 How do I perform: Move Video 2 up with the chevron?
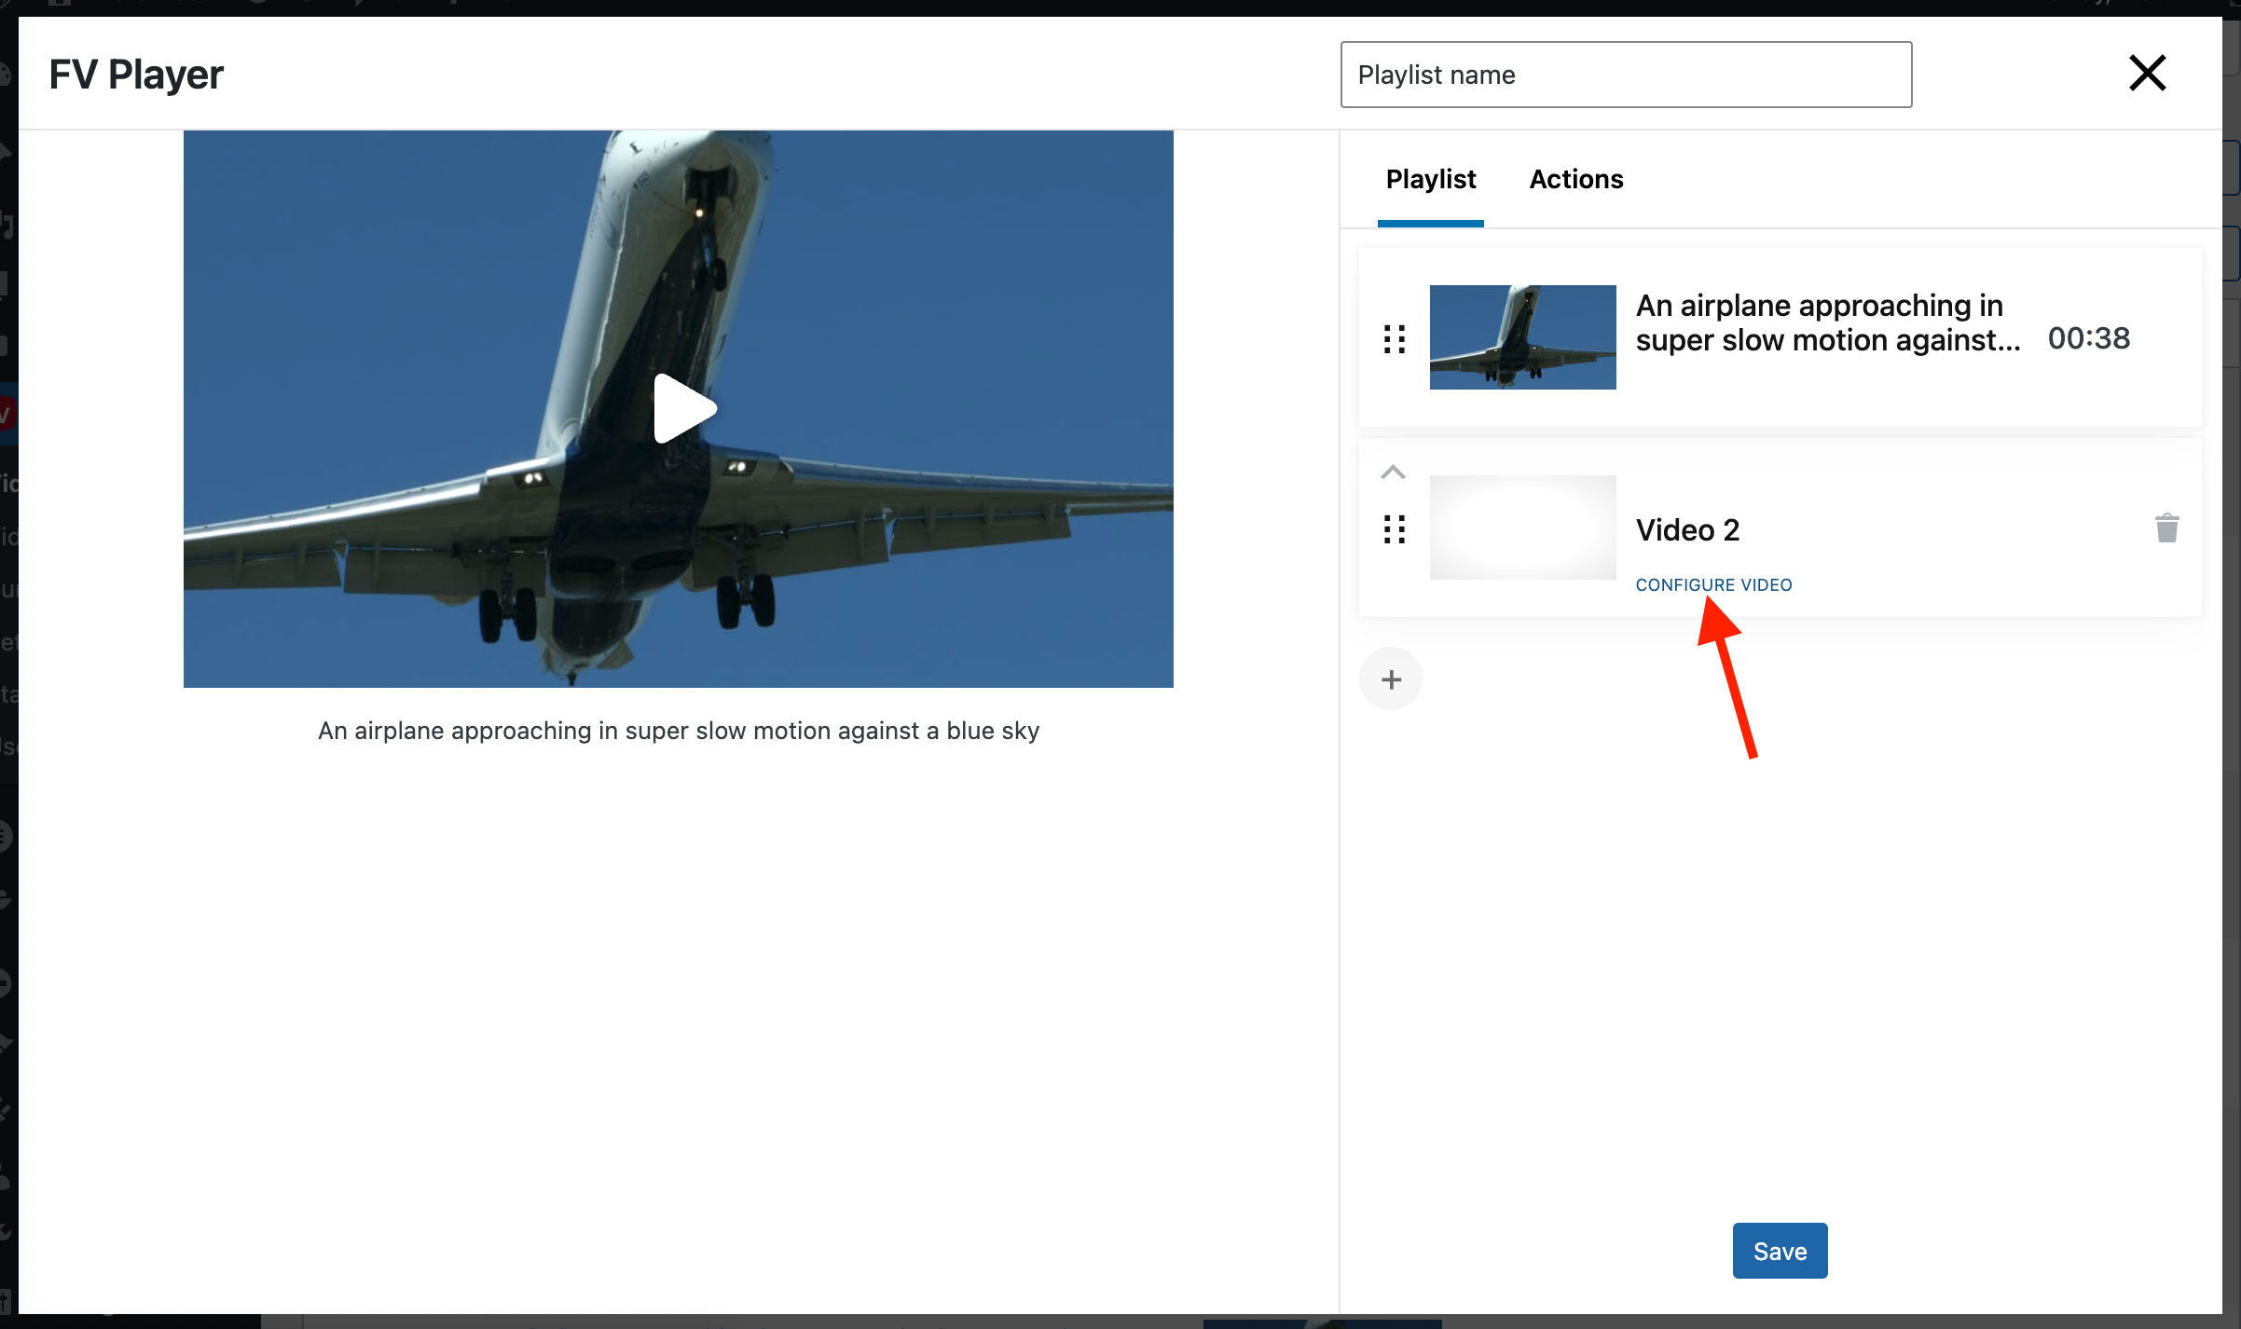click(1393, 472)
